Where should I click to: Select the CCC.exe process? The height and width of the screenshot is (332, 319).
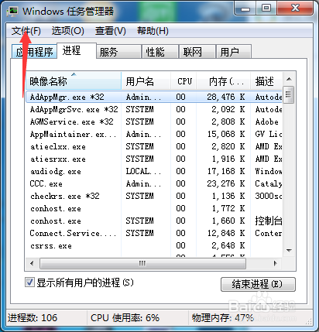tap(154, 183)
